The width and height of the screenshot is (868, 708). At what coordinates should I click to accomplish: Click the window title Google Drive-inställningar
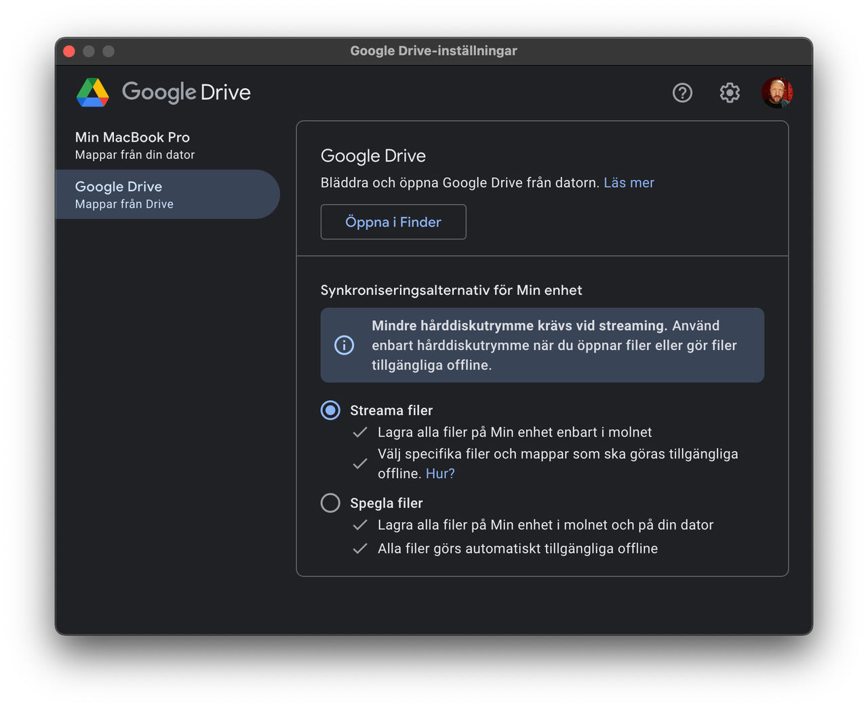click(434, 51)
